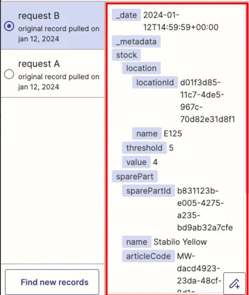The height and width of the screenshot is (295, 249).
Task: Open request A record list item
Action: tap(53, 74)
